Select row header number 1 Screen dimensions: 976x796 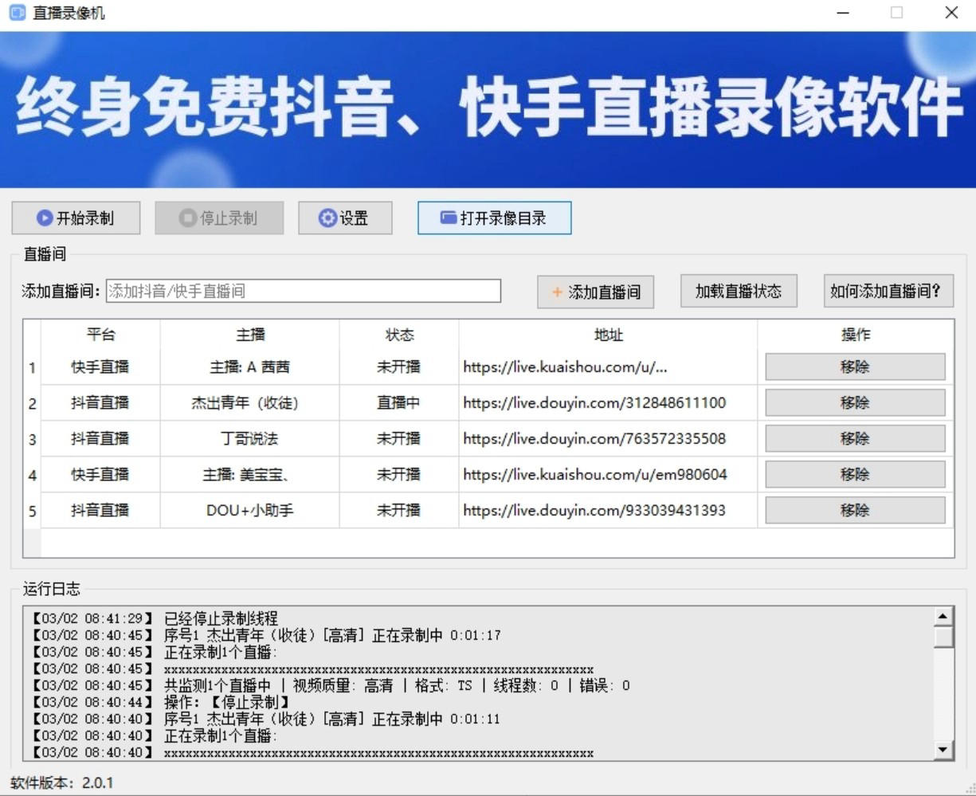coord(32,367)
